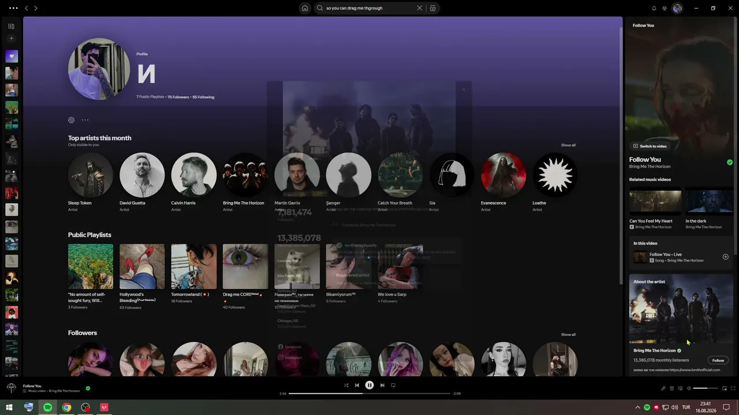This screenshot has height=415, width=739.
Task: Open the Friend Activity icon
Action: (x=665, y=8)
